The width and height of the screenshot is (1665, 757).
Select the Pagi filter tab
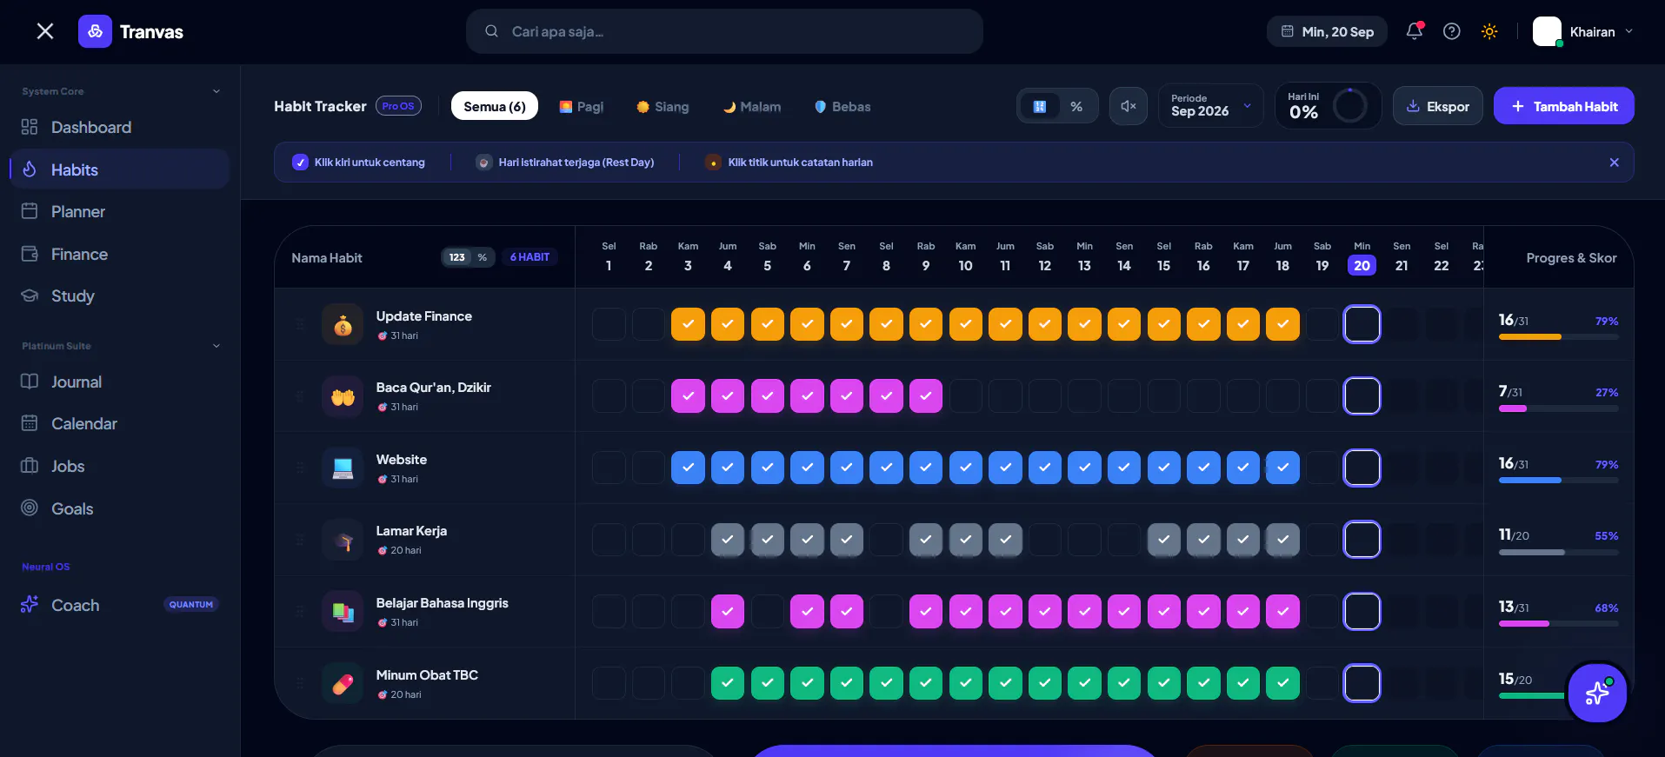[581, 106]
